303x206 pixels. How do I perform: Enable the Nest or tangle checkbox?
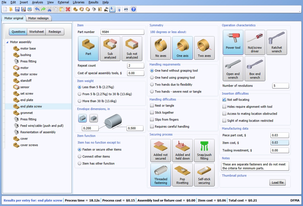point(152,106)
